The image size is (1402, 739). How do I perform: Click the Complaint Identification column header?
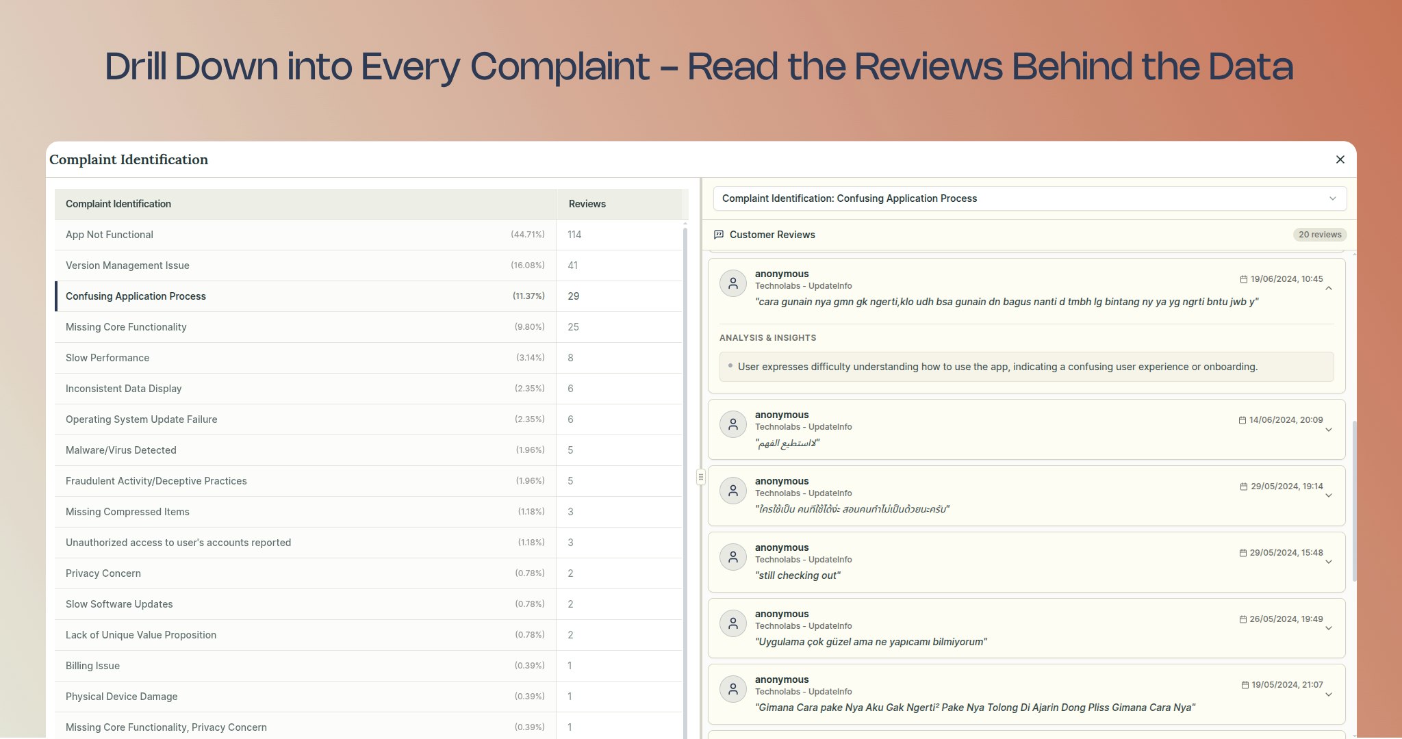pos(118,204)
